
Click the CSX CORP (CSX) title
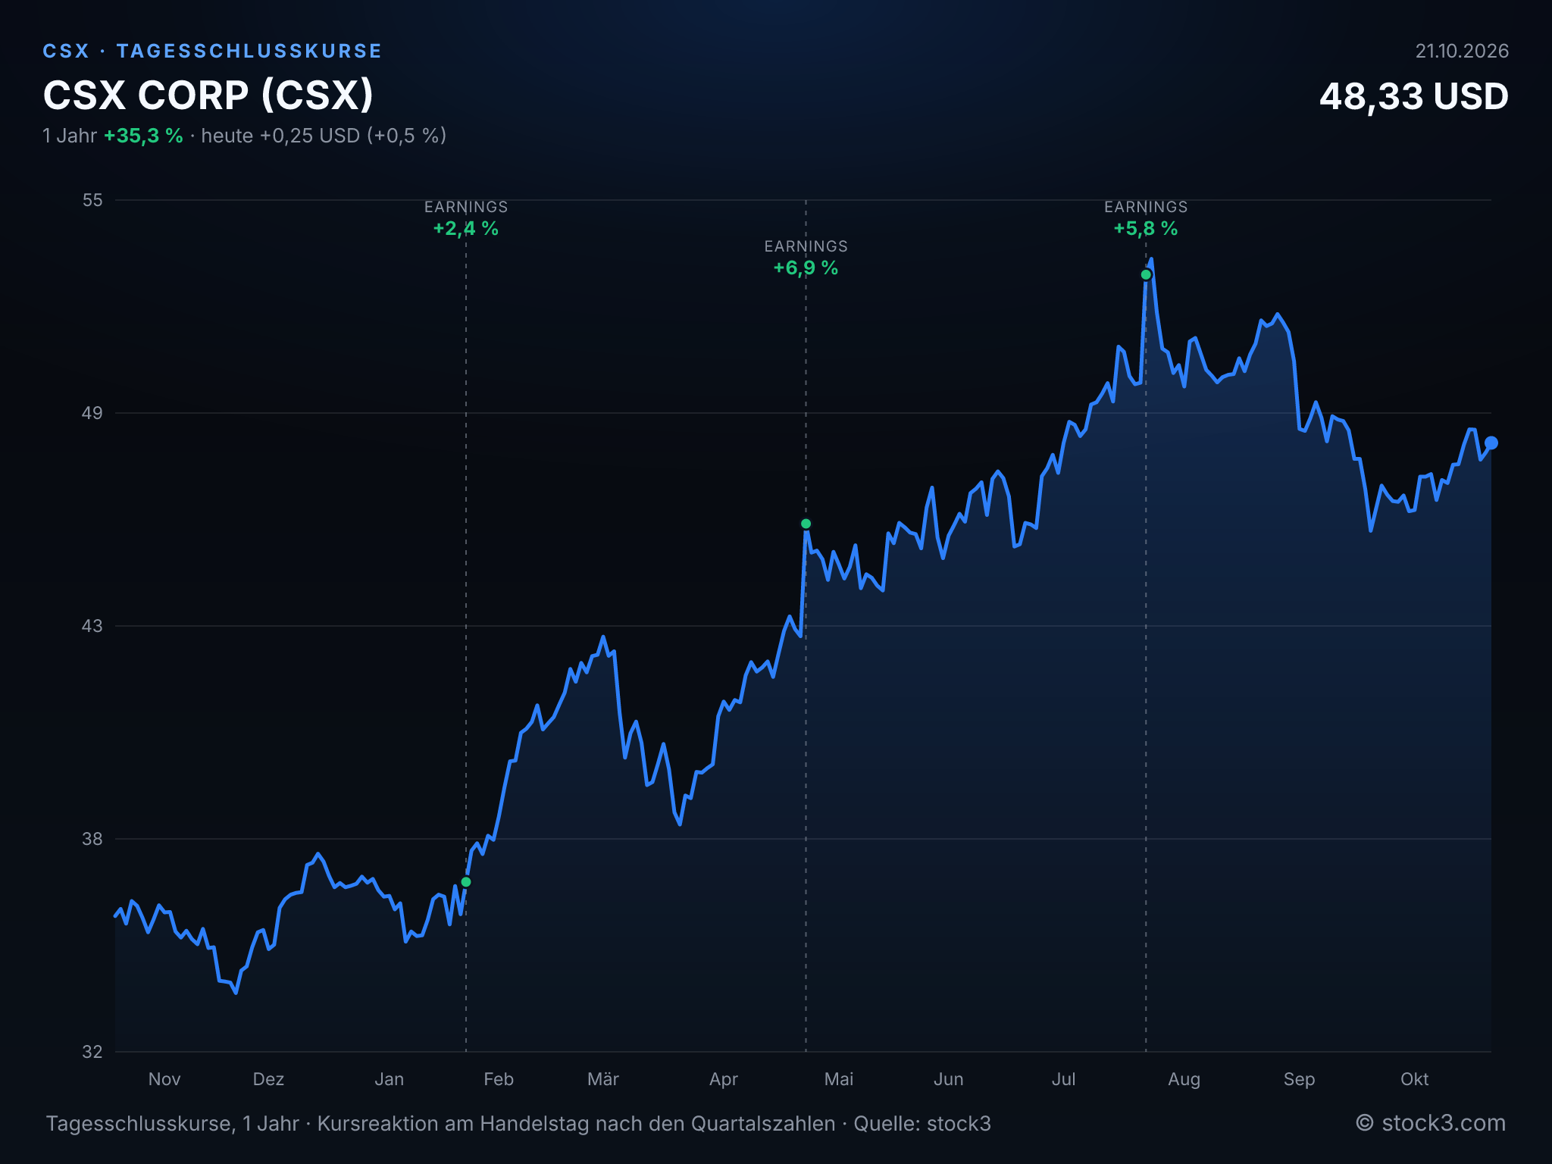(x=208, y=95)
